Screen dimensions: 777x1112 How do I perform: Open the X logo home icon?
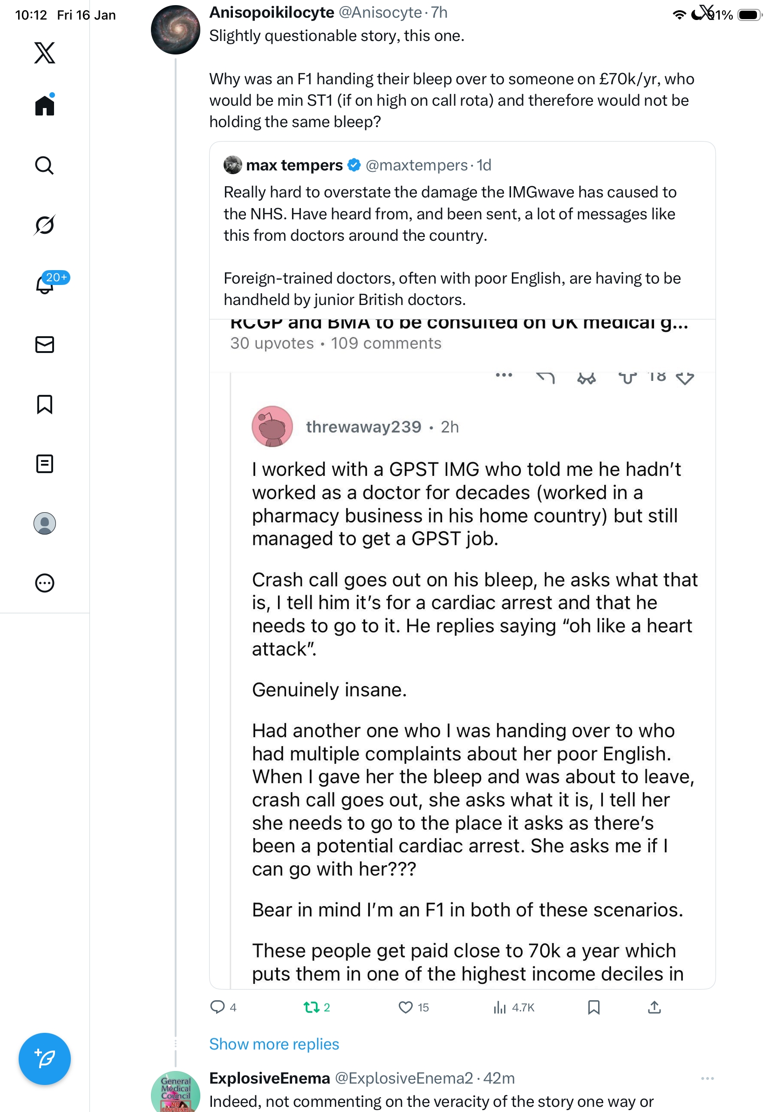45,53
